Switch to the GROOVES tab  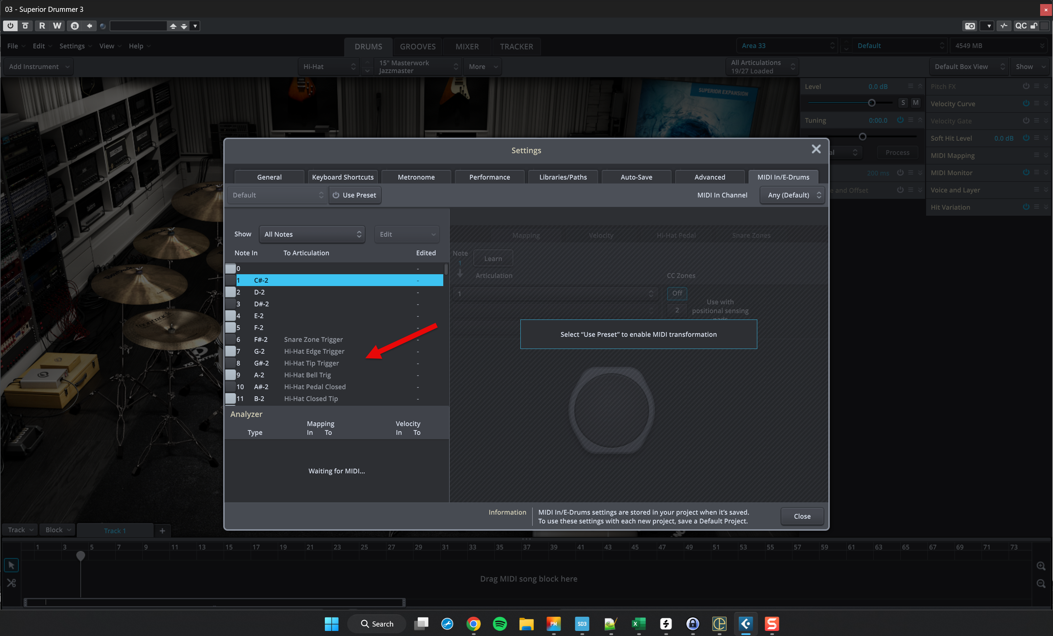tap(418, 46)
